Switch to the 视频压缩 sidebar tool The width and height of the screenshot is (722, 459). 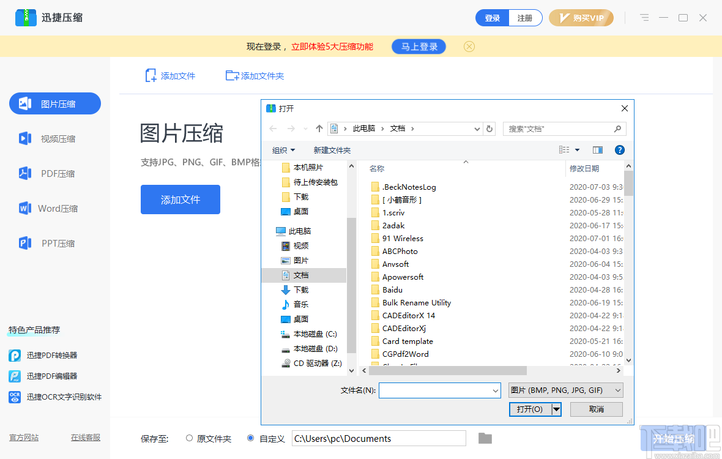(x=54, y=138)
